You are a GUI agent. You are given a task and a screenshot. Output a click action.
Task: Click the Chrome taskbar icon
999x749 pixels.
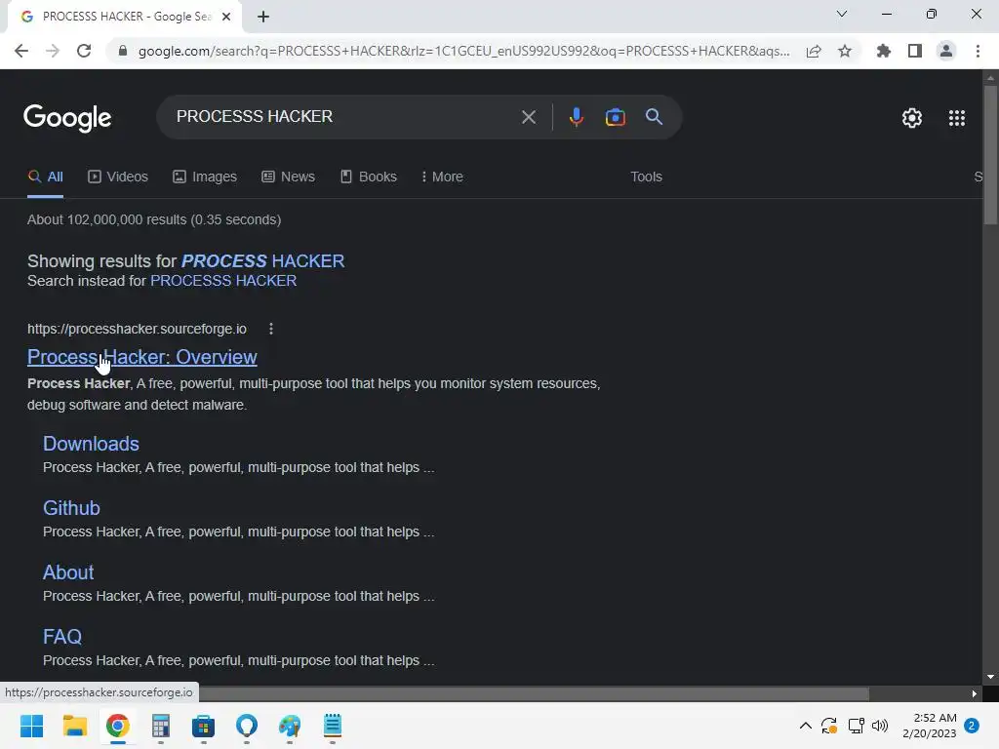(118, 726)
